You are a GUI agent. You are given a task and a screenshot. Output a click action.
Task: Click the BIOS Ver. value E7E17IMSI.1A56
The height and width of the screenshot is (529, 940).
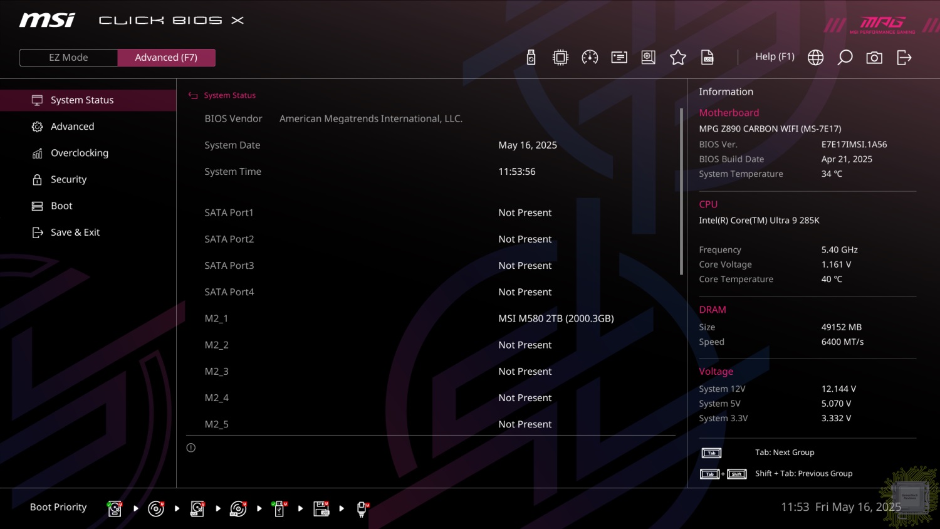pyautogui.click(x=854, y=144)
